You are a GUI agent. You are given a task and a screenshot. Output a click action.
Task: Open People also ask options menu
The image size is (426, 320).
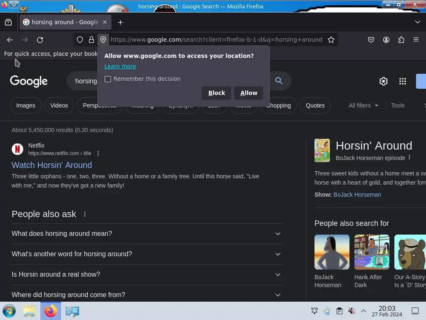coord(85,214)
